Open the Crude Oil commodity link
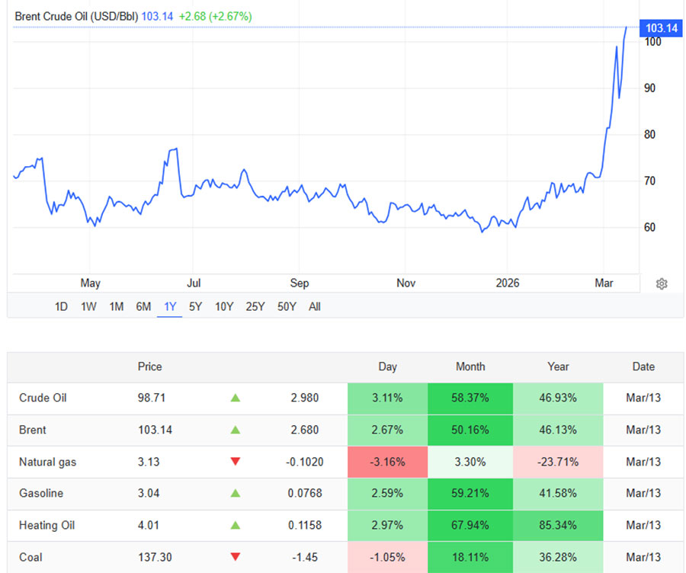The height and width of the screenshot is (573, 686). [43, 398]
